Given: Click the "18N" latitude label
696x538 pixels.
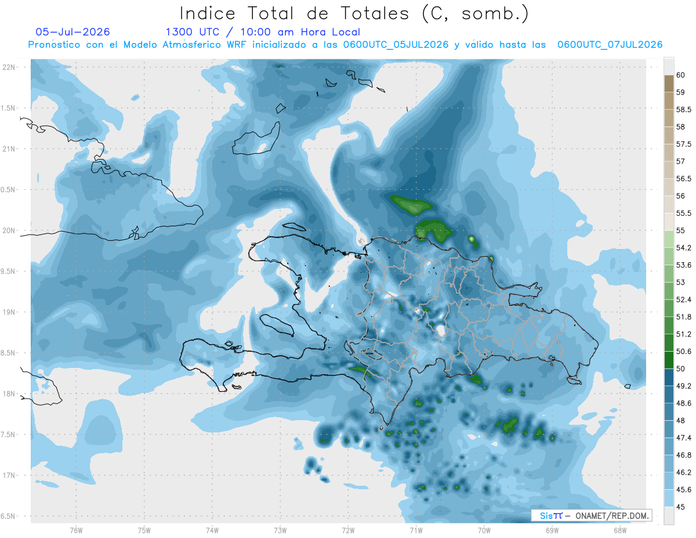Looking at the screenshot, I should point(9,394).
